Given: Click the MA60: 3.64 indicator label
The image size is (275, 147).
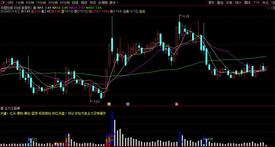Looking at the screenshot, I should [94, 8].
